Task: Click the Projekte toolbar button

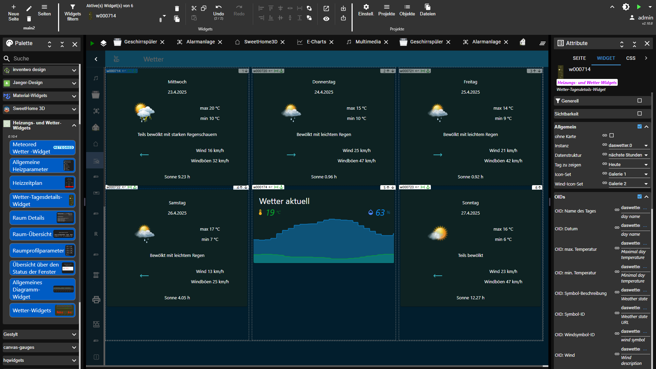Action: (x=386, y=10)
